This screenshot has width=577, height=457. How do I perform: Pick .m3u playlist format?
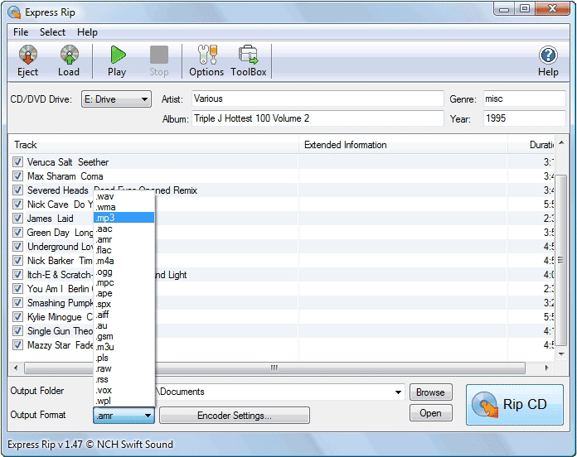pyautogui.click(x=124, y=347)
